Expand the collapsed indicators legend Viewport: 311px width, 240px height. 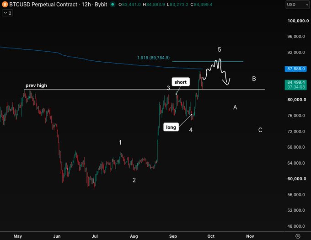pyautogui.click(x=7, y=13)
